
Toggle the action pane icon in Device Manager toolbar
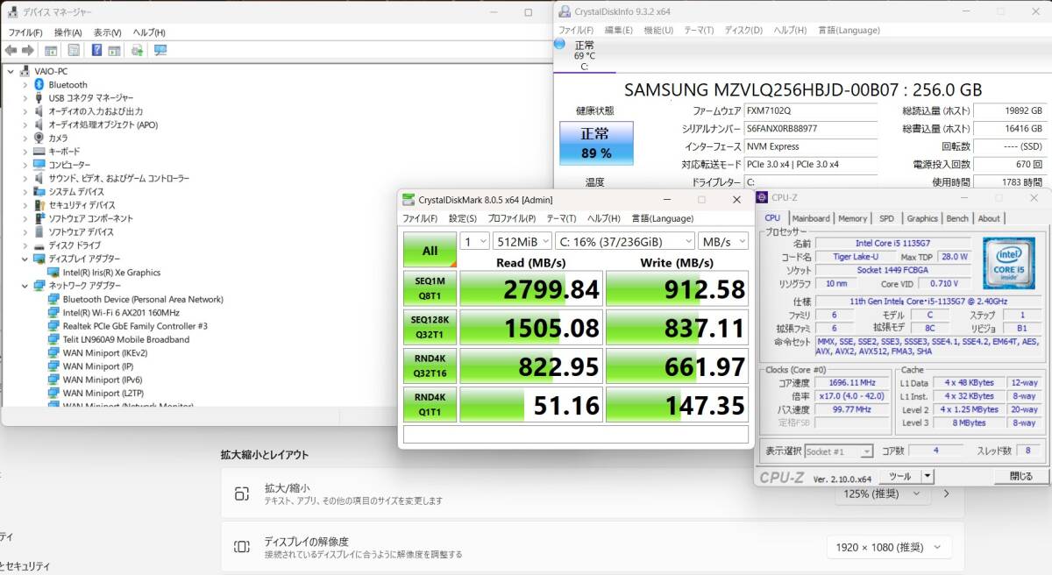pos(114,50)
